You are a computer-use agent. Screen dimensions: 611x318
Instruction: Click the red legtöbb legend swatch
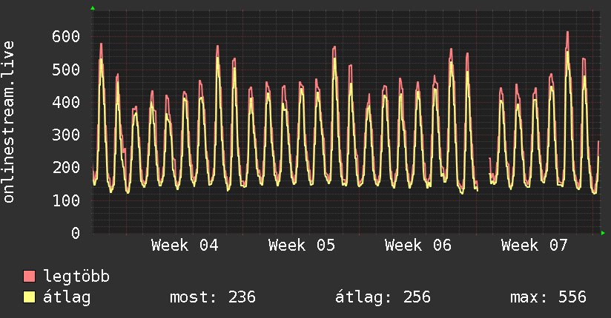coord(30,277)
